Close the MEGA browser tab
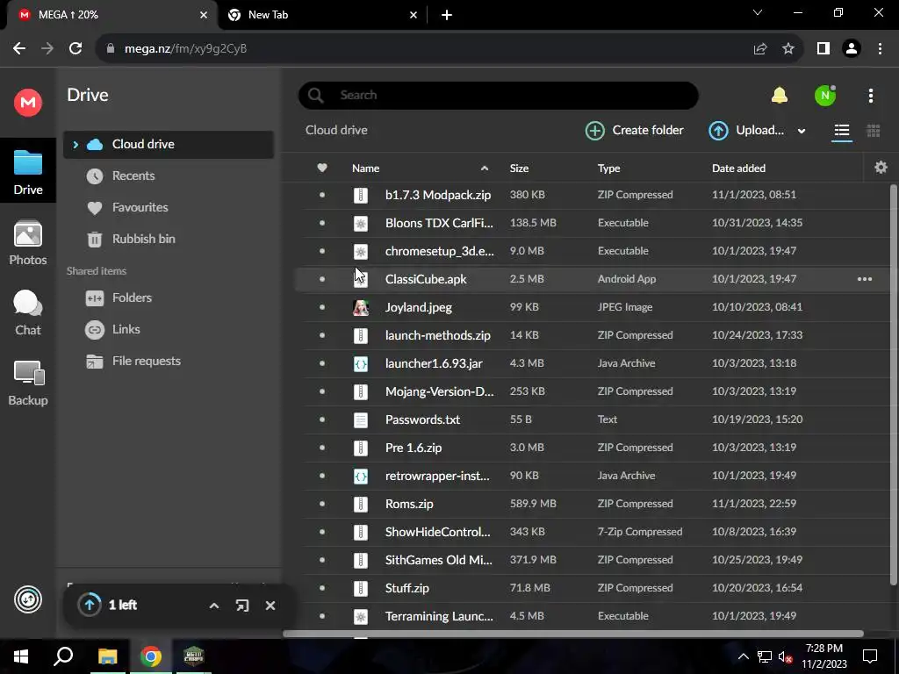Image resolution: width=899 pixels, height=674 pixels. pyautogui.click(x=203, y=15)
